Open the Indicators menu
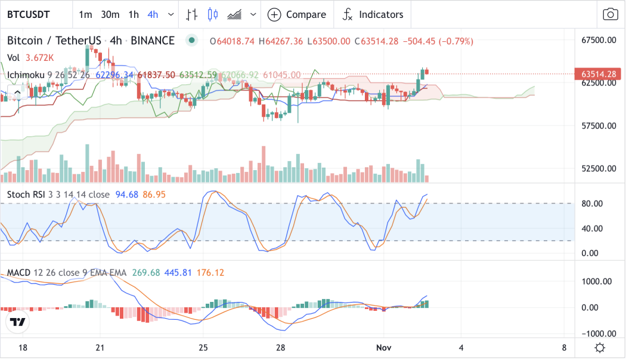This screenshot has height=361, width=626. (x=373, y=15)
